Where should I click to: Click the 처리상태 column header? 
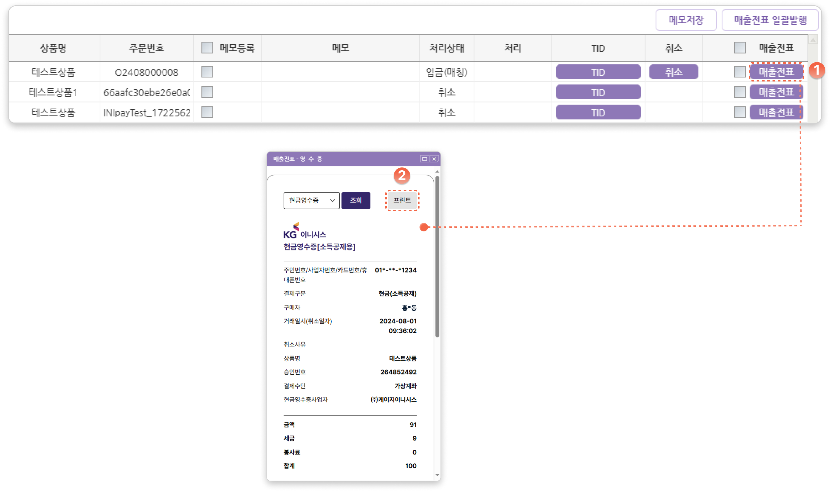pyautogui.click(x=446, y=48)
